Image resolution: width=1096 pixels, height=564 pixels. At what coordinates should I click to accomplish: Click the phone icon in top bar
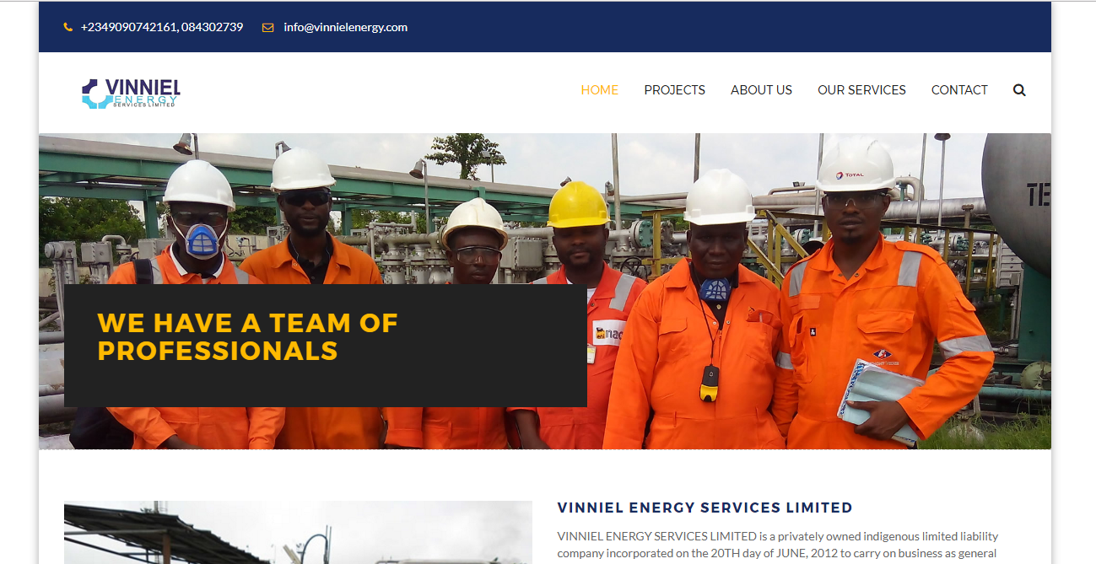point(68,28)
